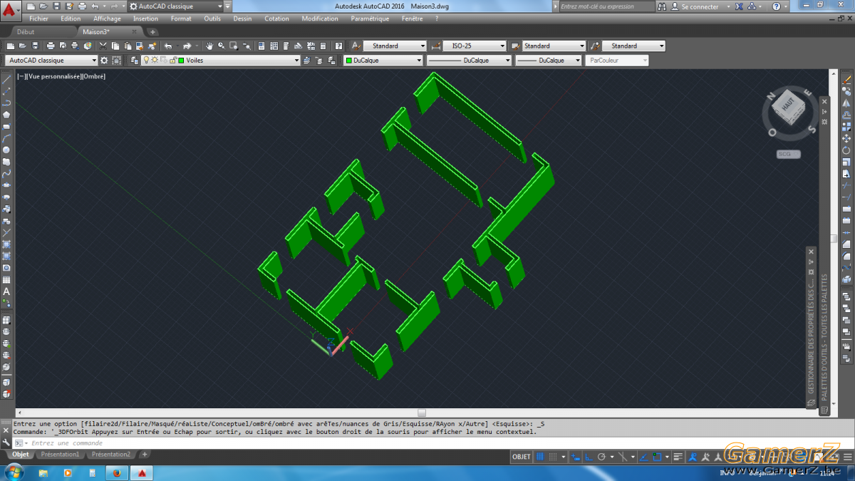The width and height of the screenshot is (855, 481).
Task: Click the Cut scissors icon
Action: pos(103,46)
